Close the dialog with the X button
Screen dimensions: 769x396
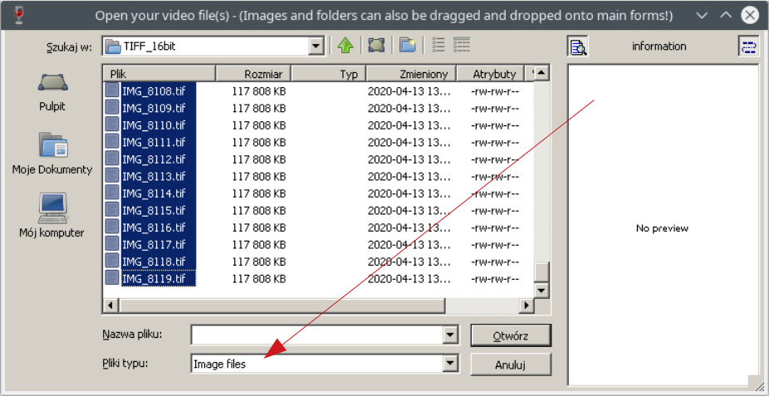click(x=750, y=15)
